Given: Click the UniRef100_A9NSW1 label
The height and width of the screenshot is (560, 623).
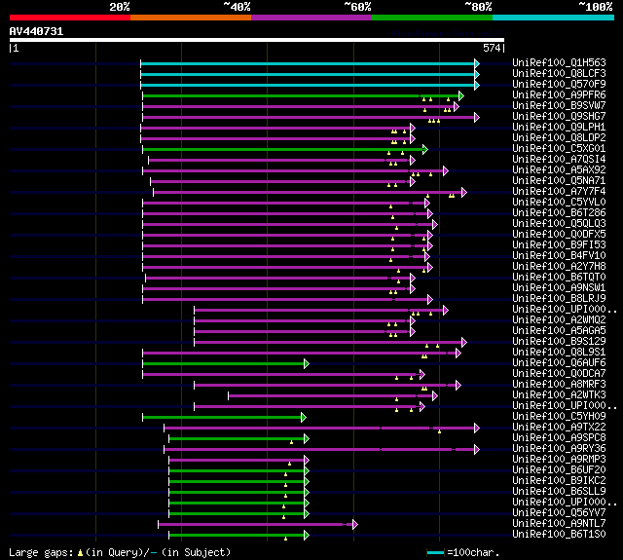Looking at the screenshot, I should 559,287.
